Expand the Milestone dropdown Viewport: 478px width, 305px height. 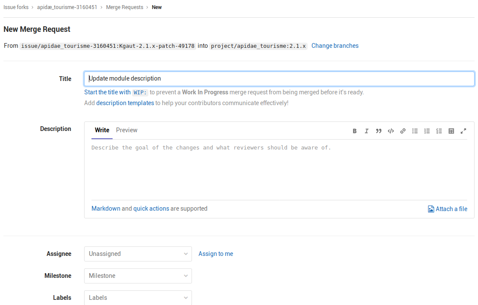(138, 276)
